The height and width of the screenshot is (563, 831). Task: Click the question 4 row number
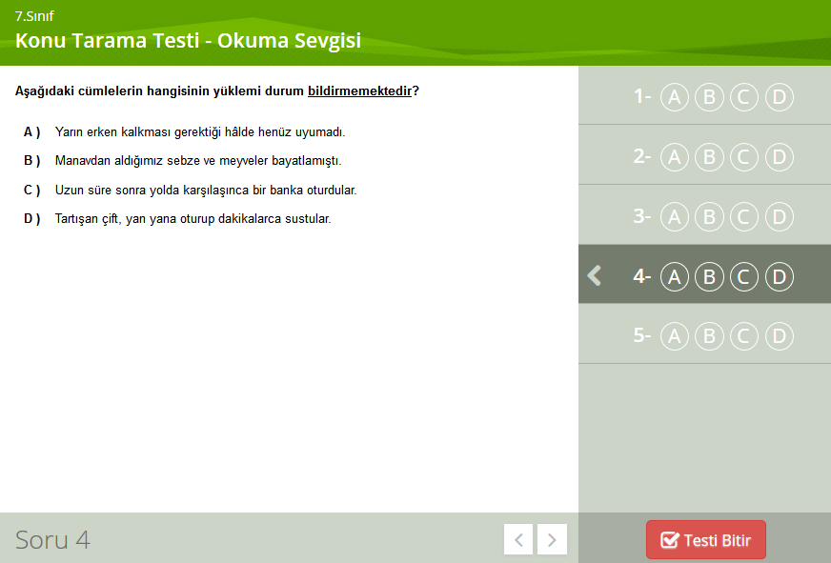(x=642, y=276)
